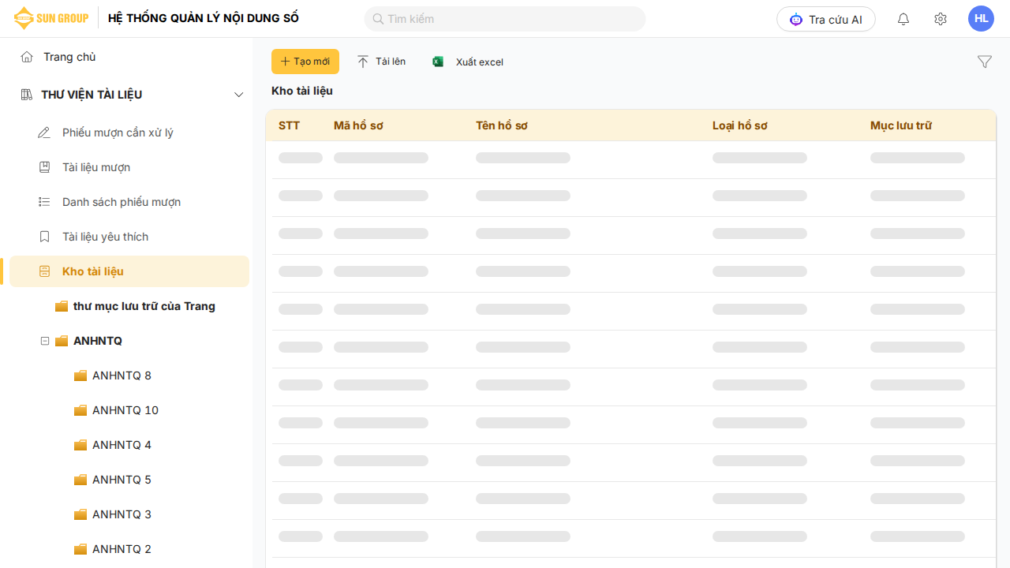Open settings via the gear icon
The image size is (1010, 568).
tap(940, 19)
